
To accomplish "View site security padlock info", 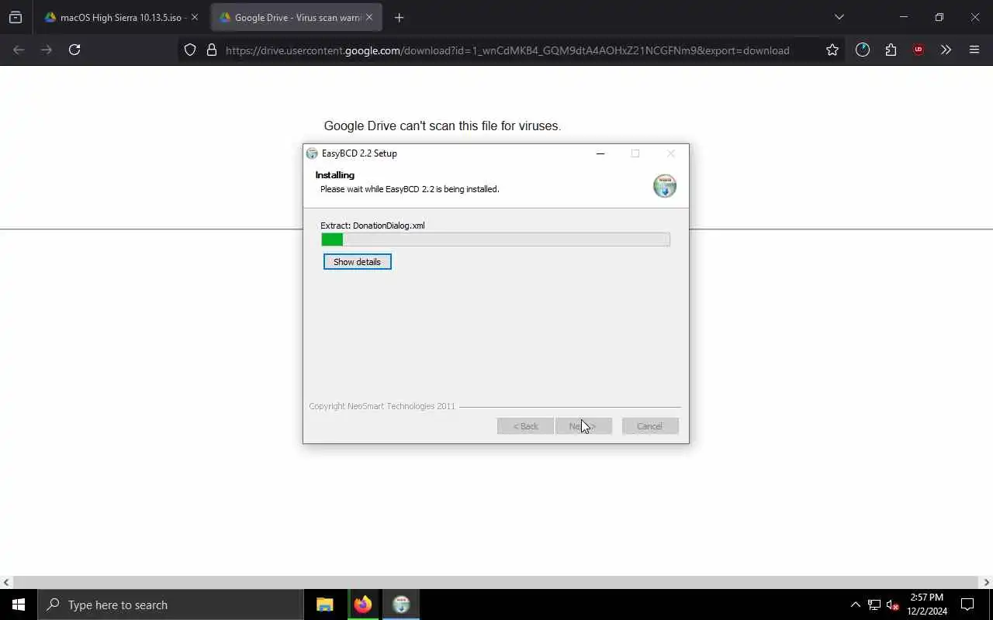I will coord(211,50).
